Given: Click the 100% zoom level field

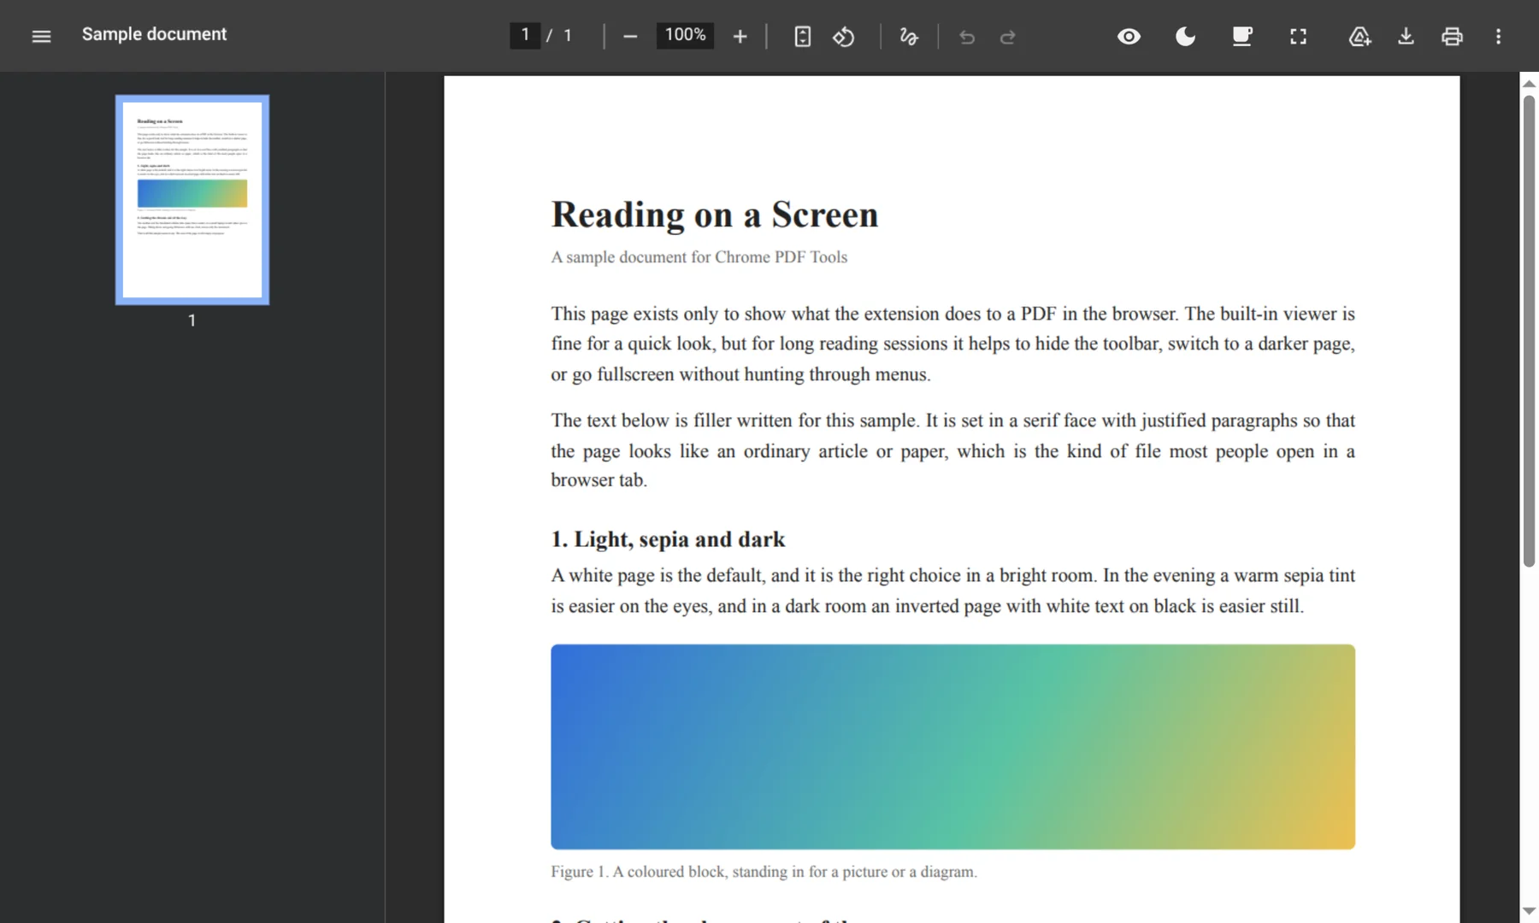Looking at the screenshot, I should [x=685, y=35].
